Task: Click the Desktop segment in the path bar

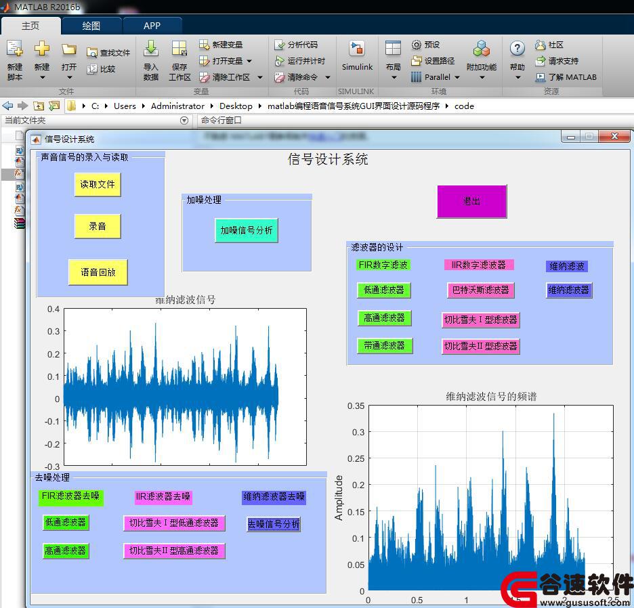Action: coord(236,106)
